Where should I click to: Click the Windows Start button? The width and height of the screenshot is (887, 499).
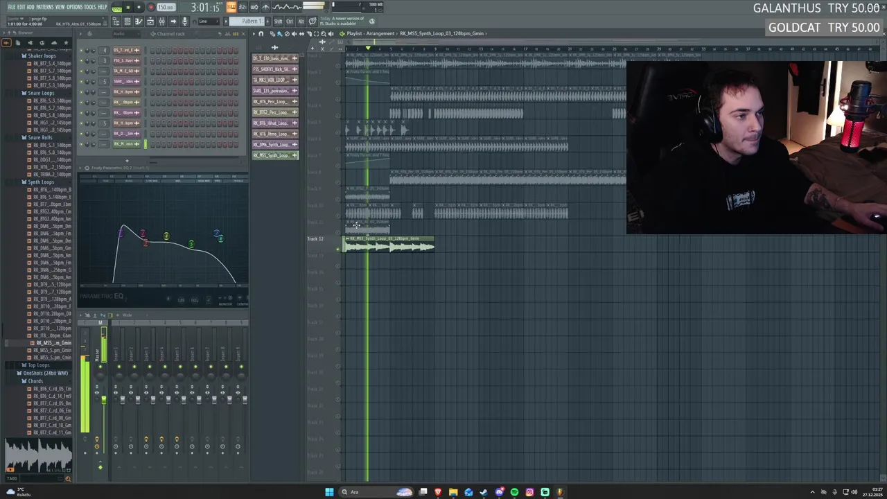pyautogui.click(x=329, y=492)
